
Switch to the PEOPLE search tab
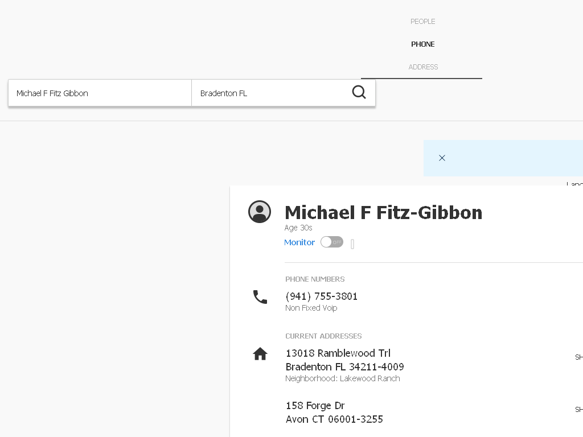(423, 22)
